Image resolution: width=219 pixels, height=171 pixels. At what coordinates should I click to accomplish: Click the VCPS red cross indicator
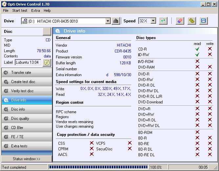pyautogui.click(x=130, y=143)
